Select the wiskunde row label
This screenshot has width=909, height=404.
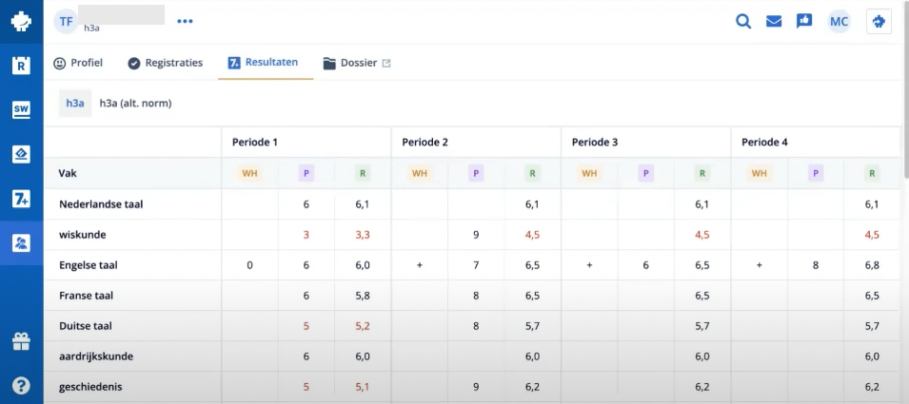pyautogui.click(x=82, y=235)
